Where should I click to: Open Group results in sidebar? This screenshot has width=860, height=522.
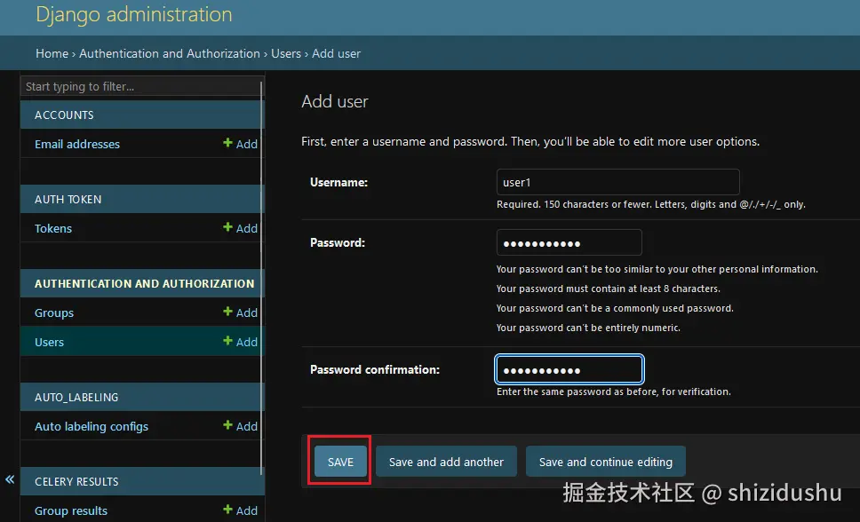coord(71,511)
